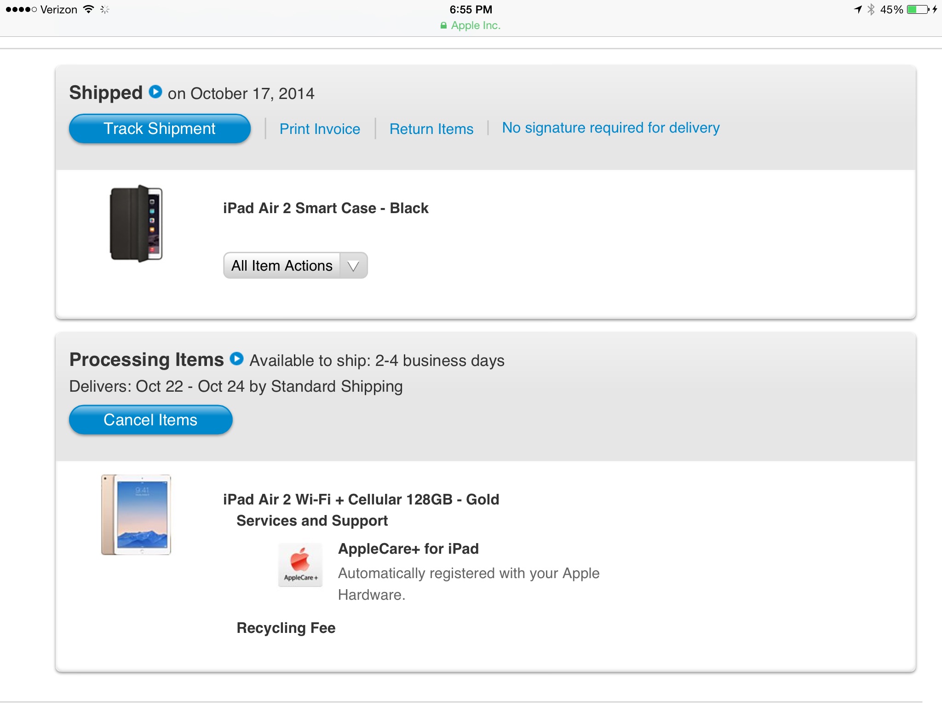
Task: Click the Recycling Fee label
Action: (x=286, y=628)
